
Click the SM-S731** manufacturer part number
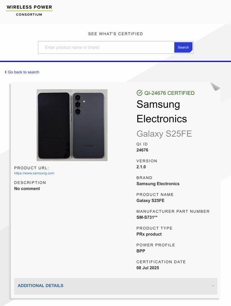tap(147, 217)
